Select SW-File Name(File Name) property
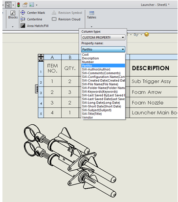This screenshot has width=178, height=202. pyautogui.click(x=103, y=84)
